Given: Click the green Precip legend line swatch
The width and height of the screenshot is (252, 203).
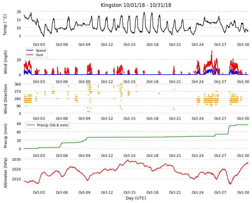Looking at the screenshot, I should point(31,125).
